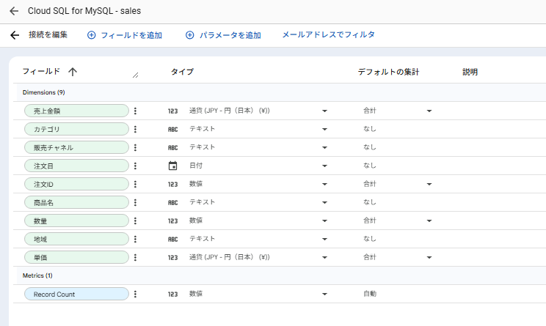
Task: Select the 販売チャネル field chip
Action: (x=76, y=147)
